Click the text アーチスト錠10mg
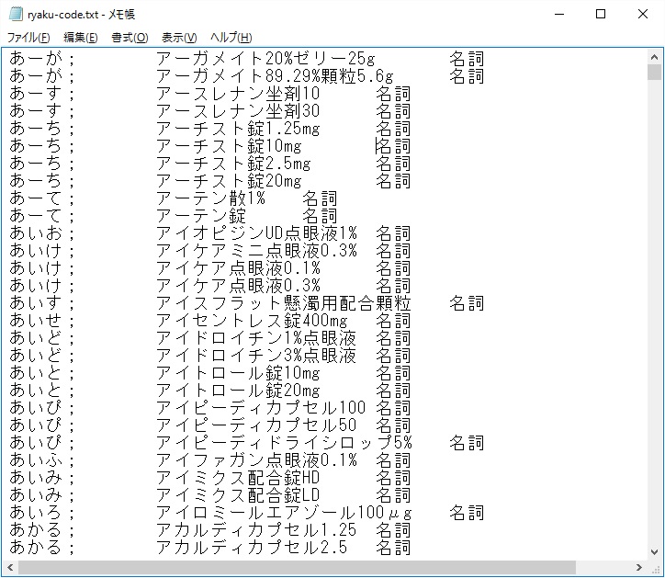This screenshot has width=665, height=578. click(x=229, y=146)
